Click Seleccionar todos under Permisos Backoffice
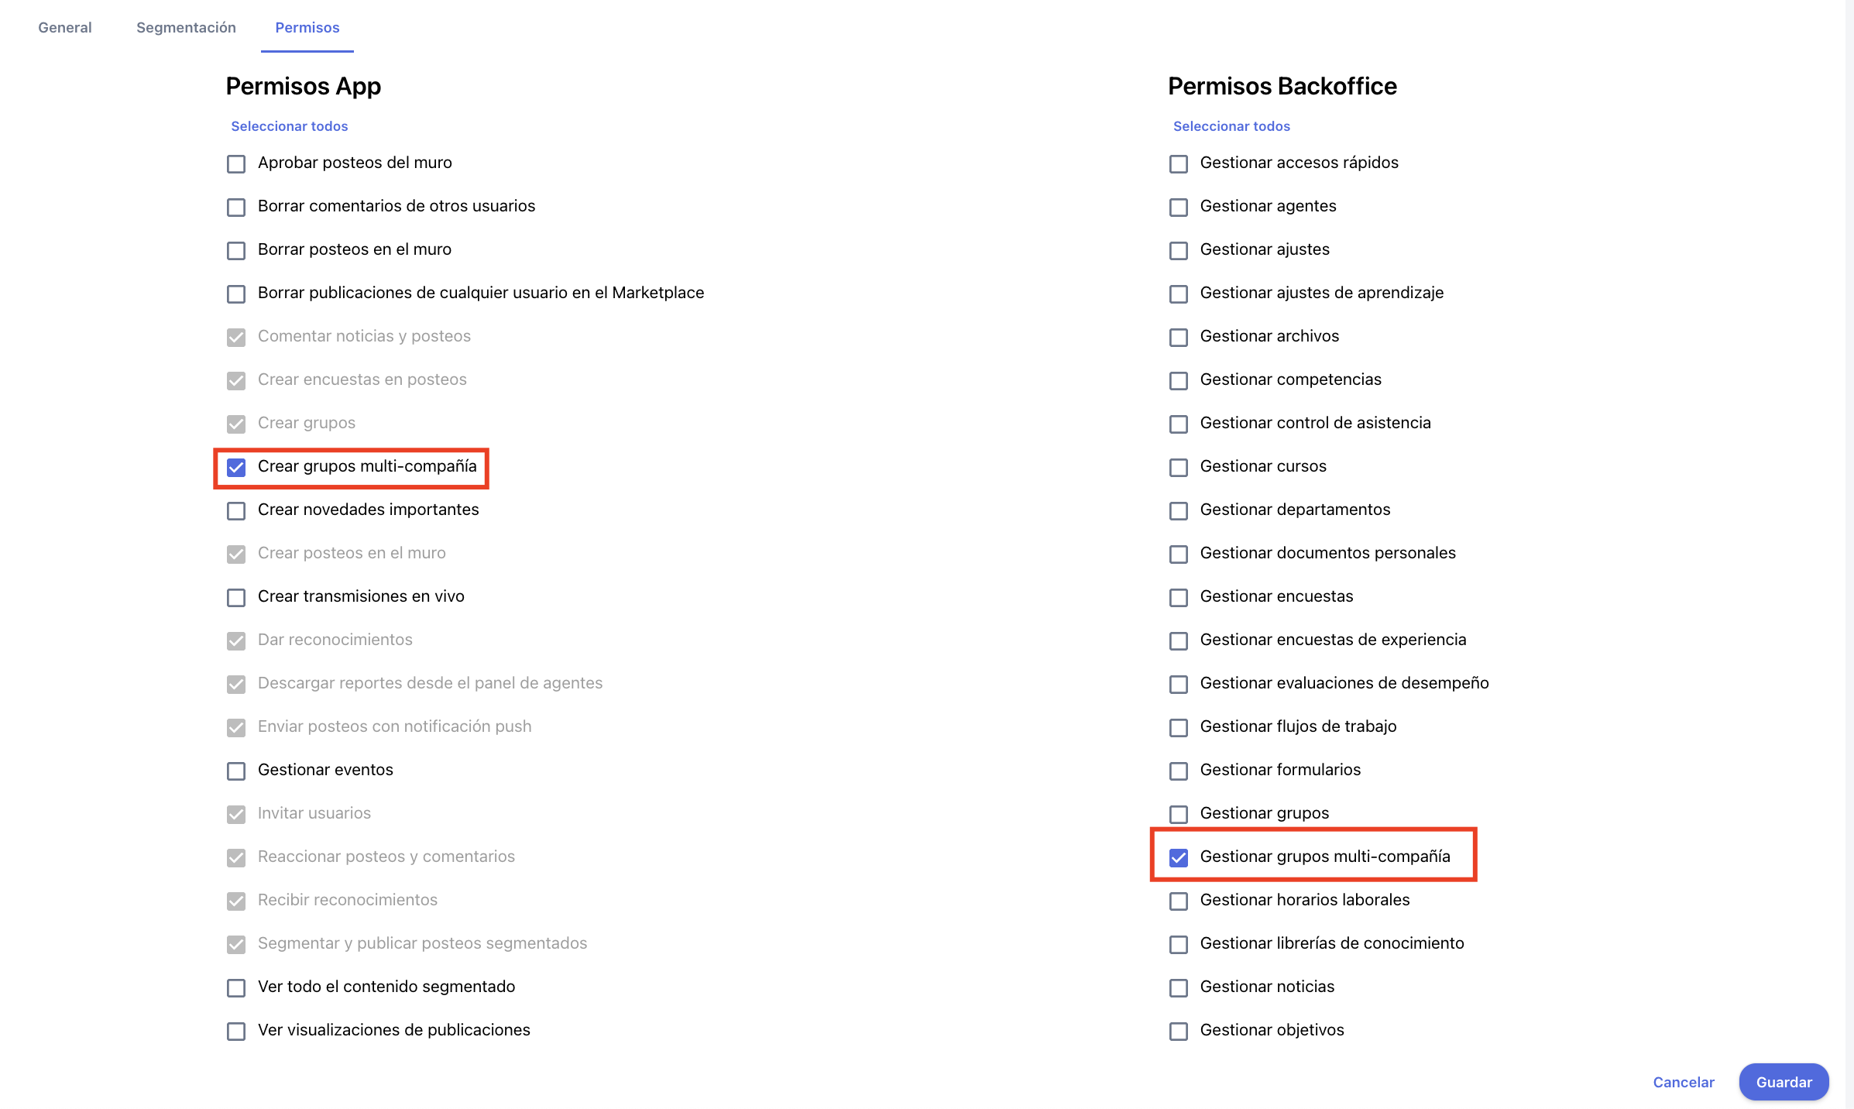Screen dimensions: 1854x1109 point(1231,126)
